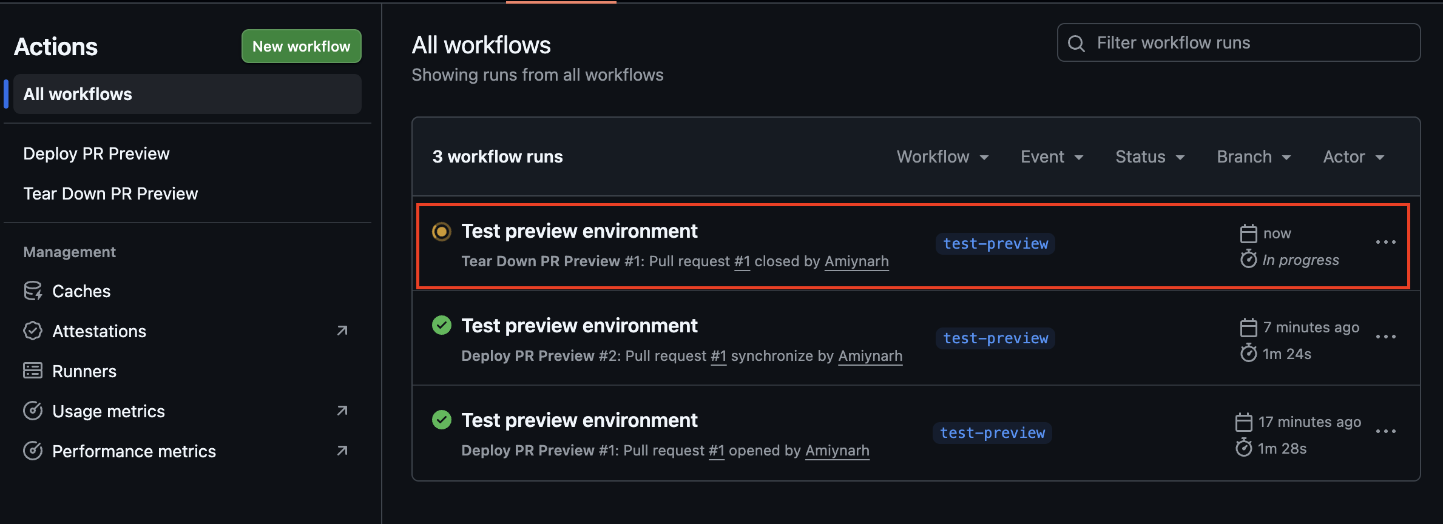
Task: Click the '7 minutes ago' timestamp
Action: [1311, 327]
